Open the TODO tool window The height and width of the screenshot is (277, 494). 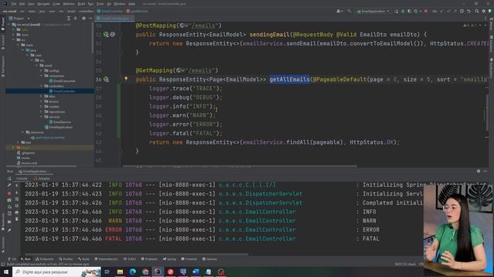click(x=130, y=259)
